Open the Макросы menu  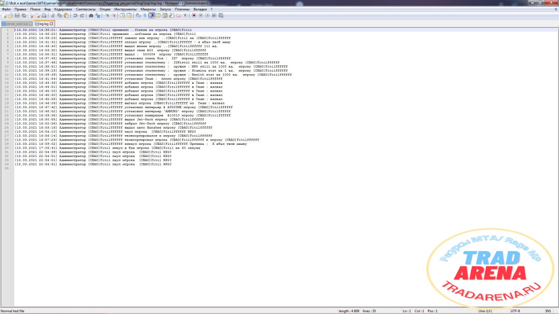click(148, 9)
